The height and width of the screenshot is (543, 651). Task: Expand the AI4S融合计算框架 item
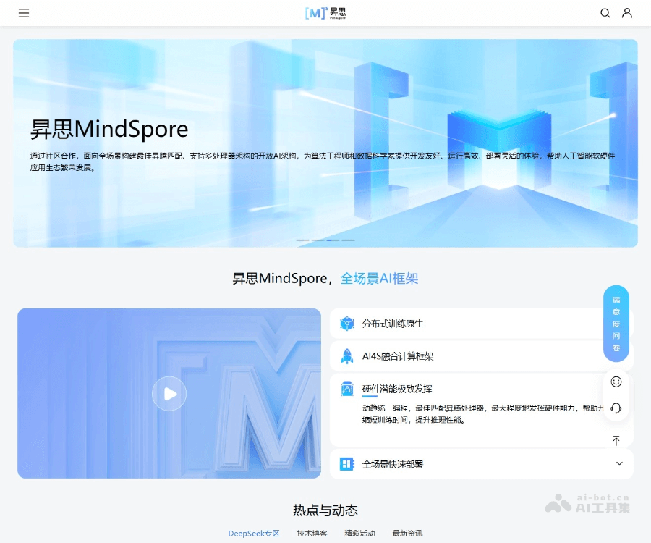pos(482,357)
